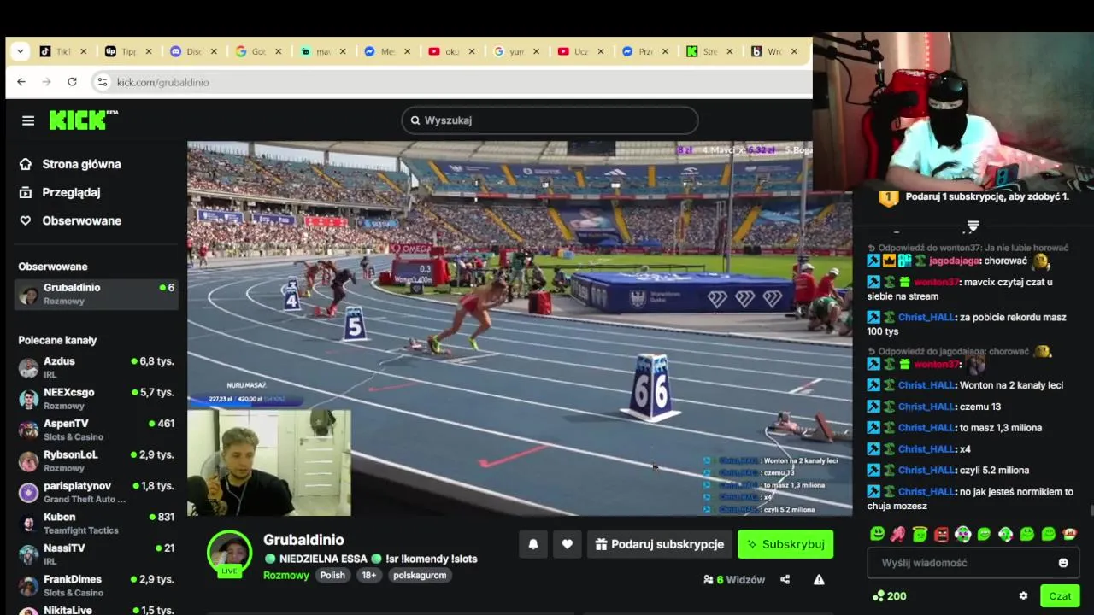Click the collapse arrow above chat messages
The height and width of the screenshot is (615, 1094).
(973, 226)
